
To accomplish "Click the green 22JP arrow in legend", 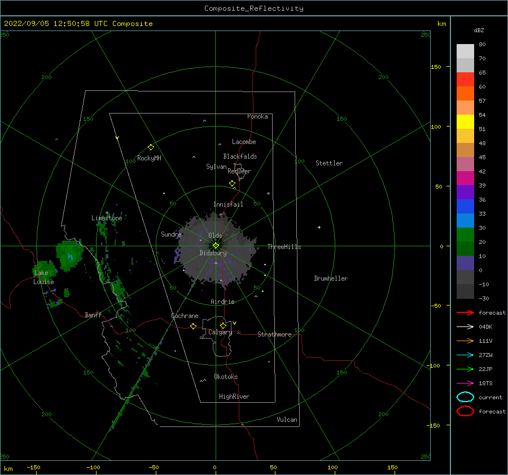I will [465, 369].
